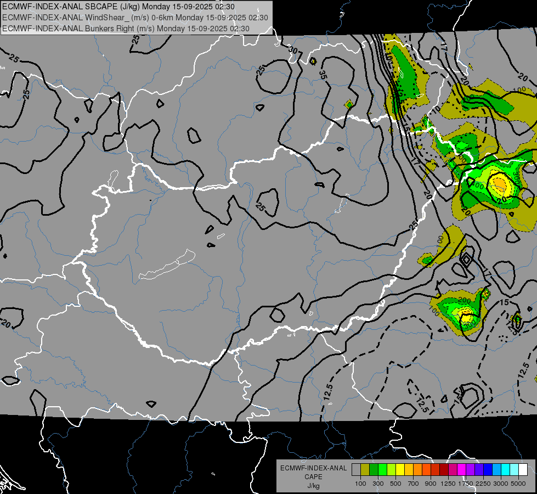The image size is (537, 494).
Task: Click the yellow-green legend swatch
Action: (x=391, y=470)
